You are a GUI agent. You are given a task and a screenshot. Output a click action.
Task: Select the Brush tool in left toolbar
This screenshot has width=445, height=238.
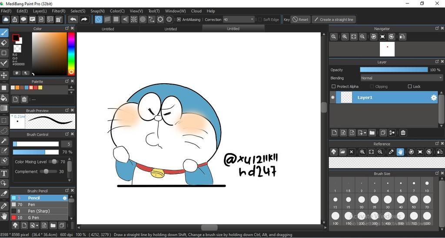(4, 33)
